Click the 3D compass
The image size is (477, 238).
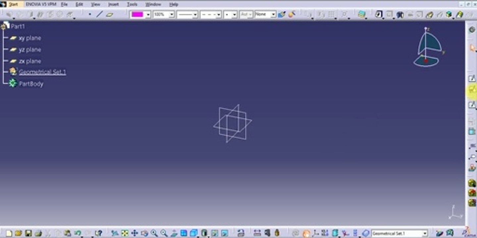429,47
